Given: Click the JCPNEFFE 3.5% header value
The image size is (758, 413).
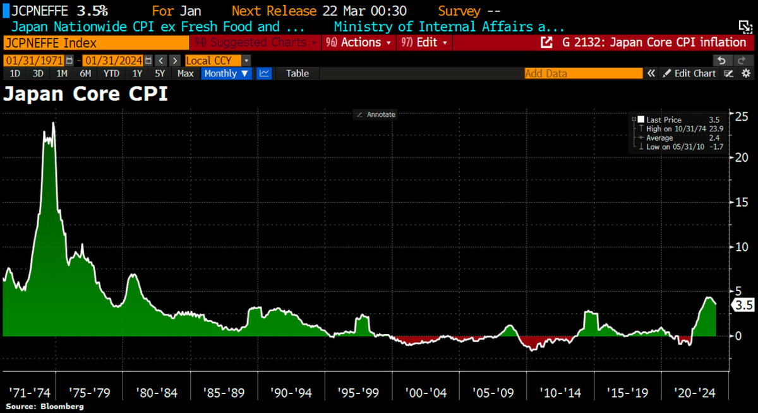Looking at the screenshot, I should 59,11.
